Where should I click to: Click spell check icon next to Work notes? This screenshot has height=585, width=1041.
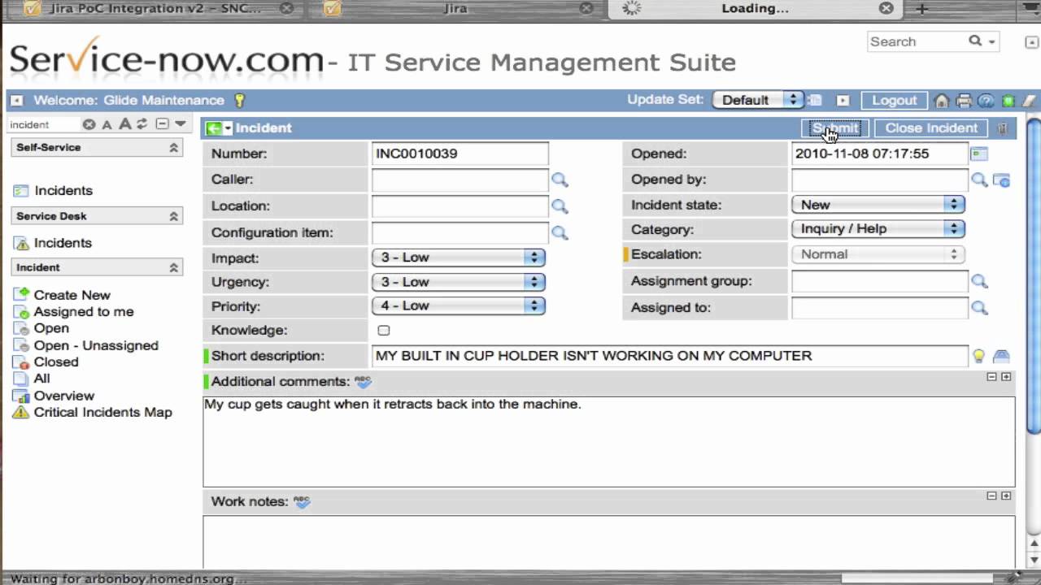[302, 501]
